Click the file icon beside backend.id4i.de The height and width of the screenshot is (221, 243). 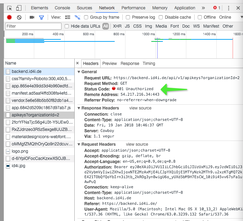[x=8, y=71]
